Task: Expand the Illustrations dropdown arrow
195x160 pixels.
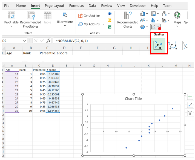Action: (x=65, y=26)
